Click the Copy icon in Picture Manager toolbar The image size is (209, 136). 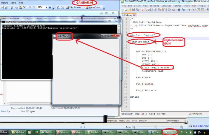coord(16,7)
